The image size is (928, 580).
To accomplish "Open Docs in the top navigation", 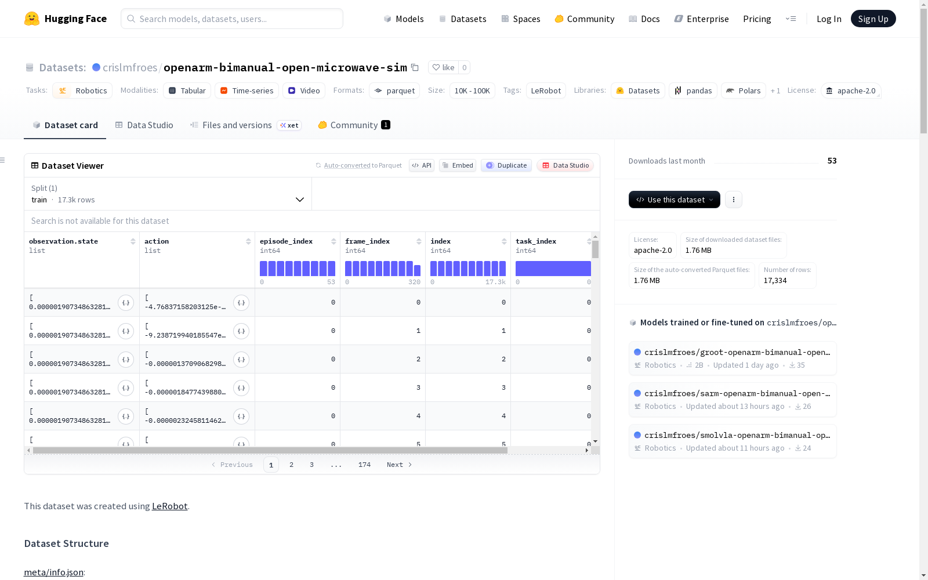I will 644,19.
